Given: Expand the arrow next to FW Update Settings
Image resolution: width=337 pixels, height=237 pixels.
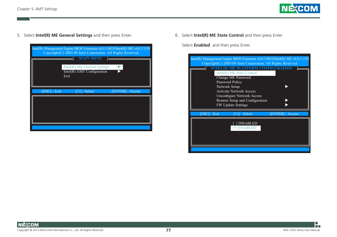Looking at the screenshot, I should point(286,105).
